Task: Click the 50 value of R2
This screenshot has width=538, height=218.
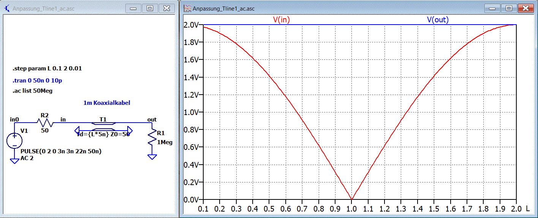Action: pyautogui.click(x=45, y=130)
